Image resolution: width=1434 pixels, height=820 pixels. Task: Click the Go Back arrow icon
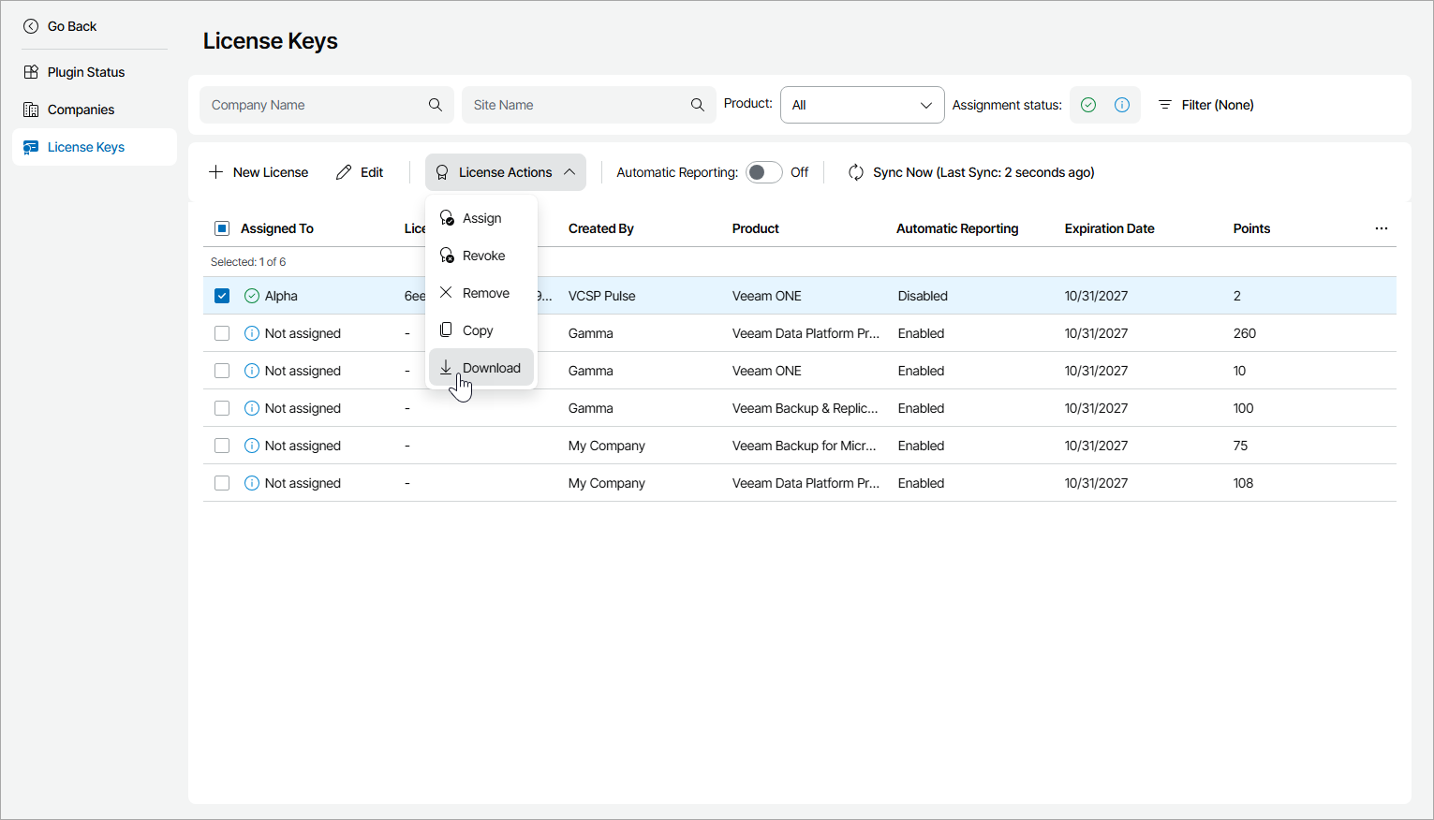31,26
